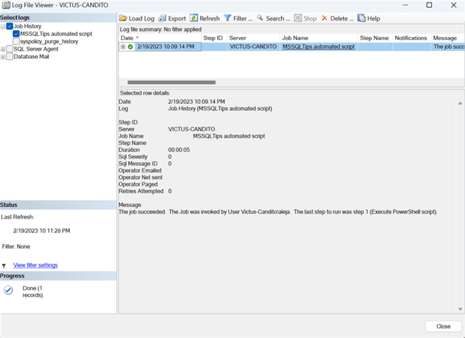Click the Export toolbar icon

[x=162, y=19]
